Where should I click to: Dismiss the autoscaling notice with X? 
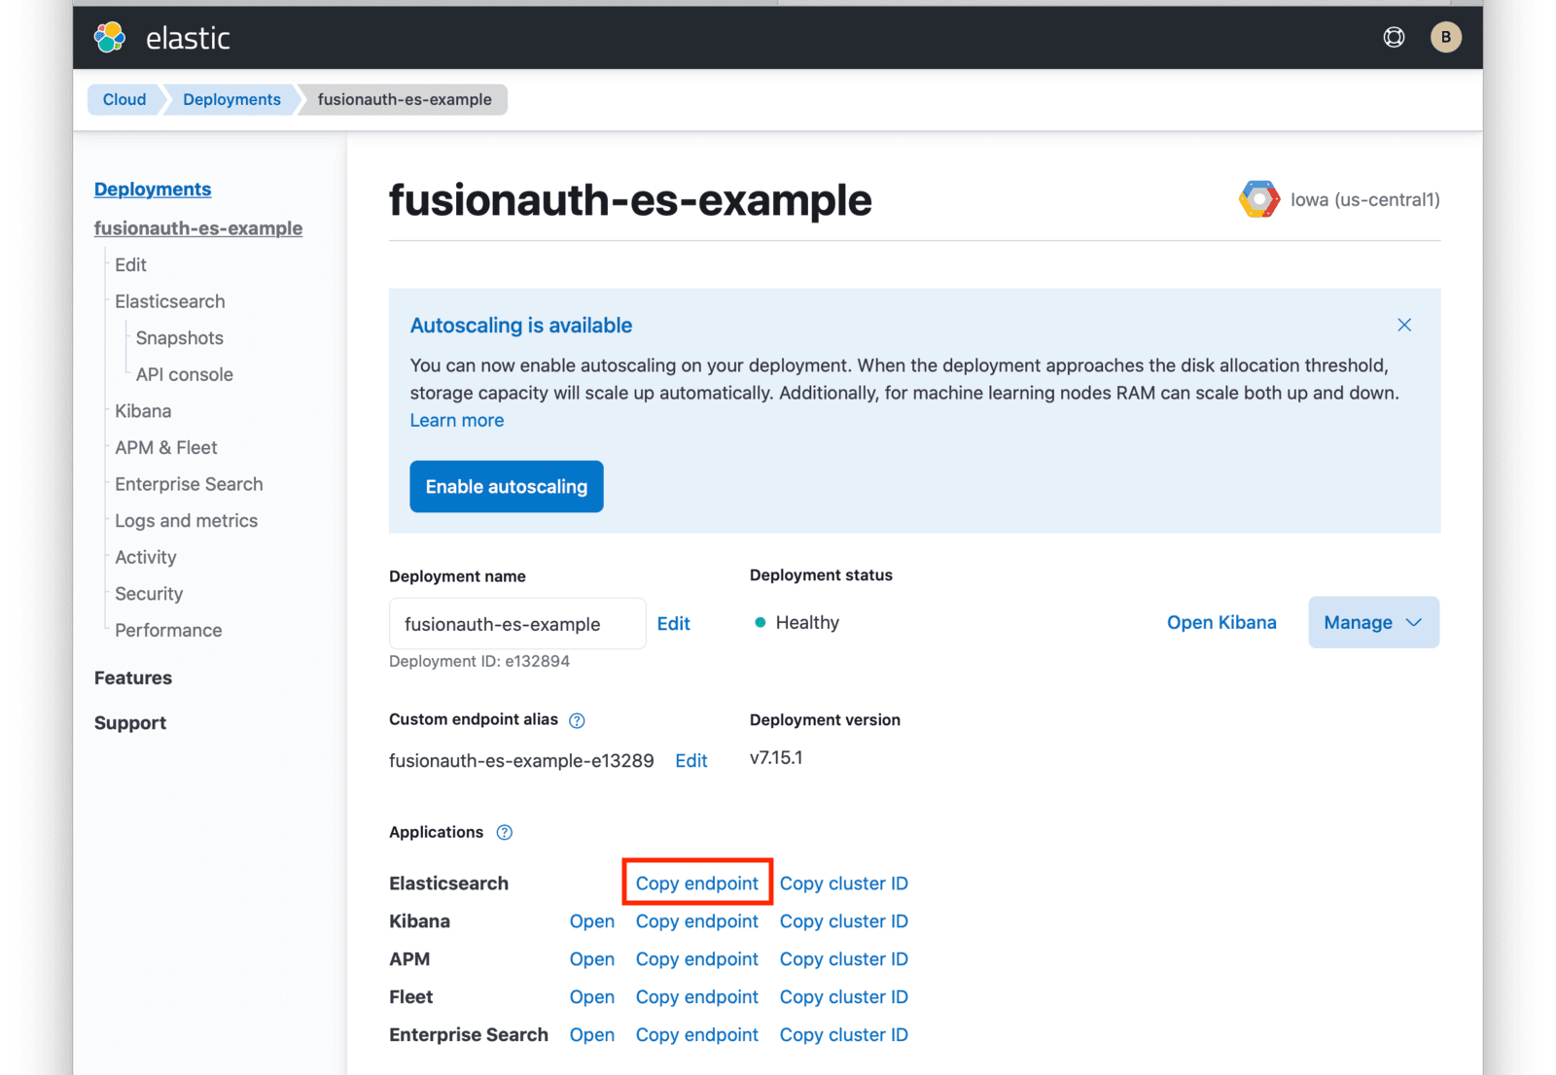point(1403,325)
